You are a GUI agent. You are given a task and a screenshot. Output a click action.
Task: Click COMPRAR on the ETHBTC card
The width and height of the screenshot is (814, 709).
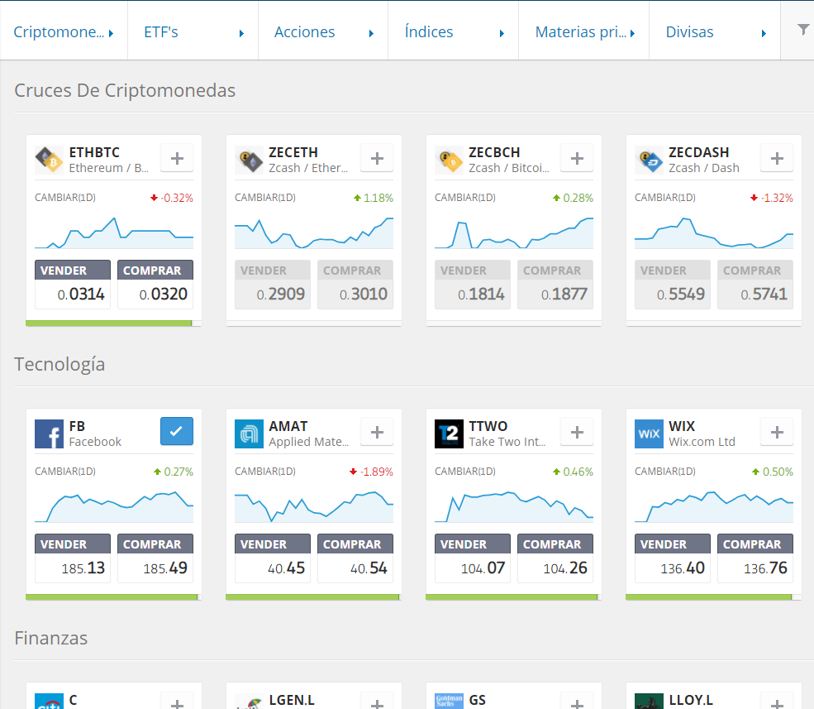click(155, 285)
